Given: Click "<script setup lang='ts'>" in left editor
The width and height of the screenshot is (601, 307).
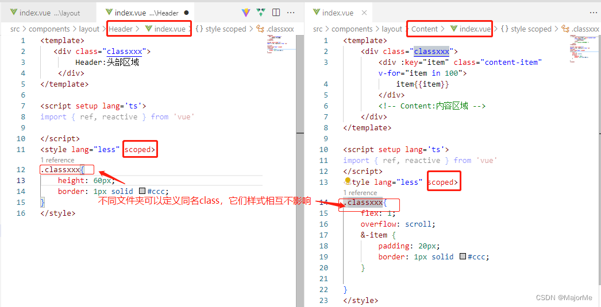Looking at the screenshot, I should click(93, 106).
